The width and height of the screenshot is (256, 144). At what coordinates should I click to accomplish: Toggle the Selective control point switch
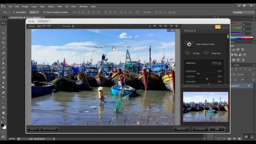tap(217, 63)
